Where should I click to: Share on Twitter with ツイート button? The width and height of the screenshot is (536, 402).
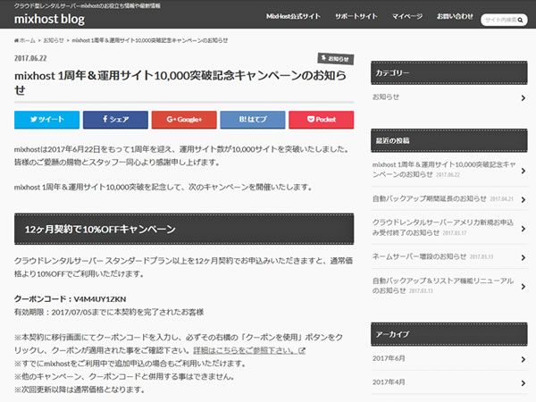(46, 120)
